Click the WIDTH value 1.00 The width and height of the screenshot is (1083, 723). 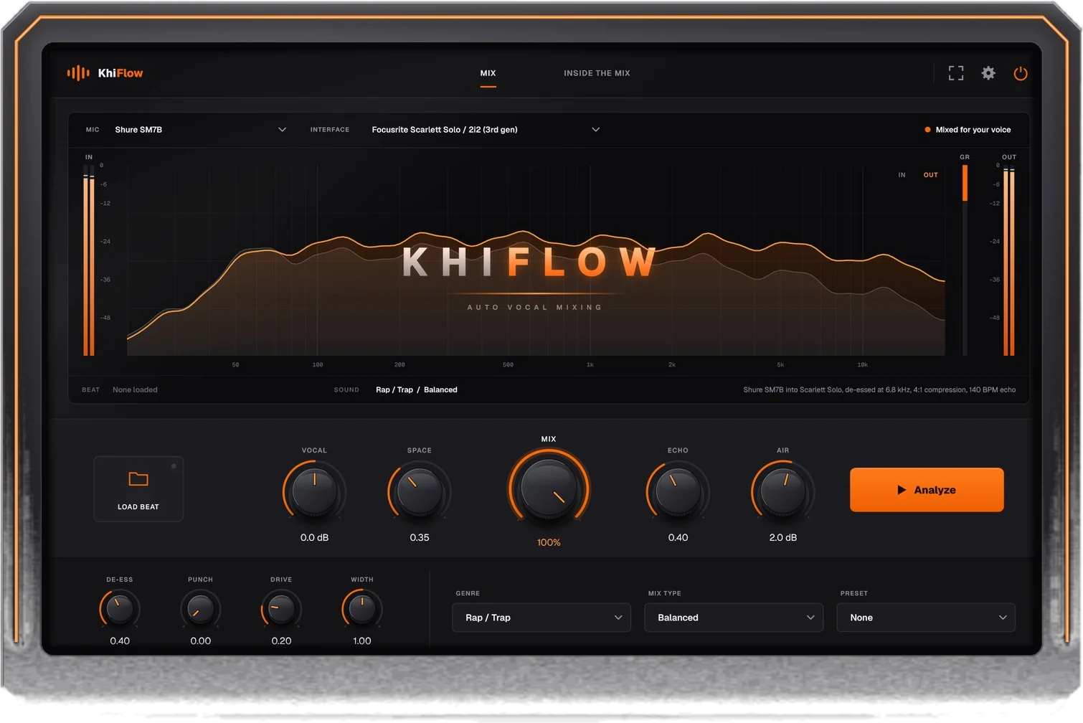(362, 641)
